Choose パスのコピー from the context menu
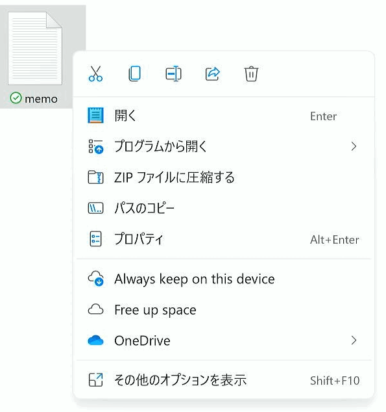Viewport: 386px width, 412px height. pyautogui.click(x=224, y=208)
